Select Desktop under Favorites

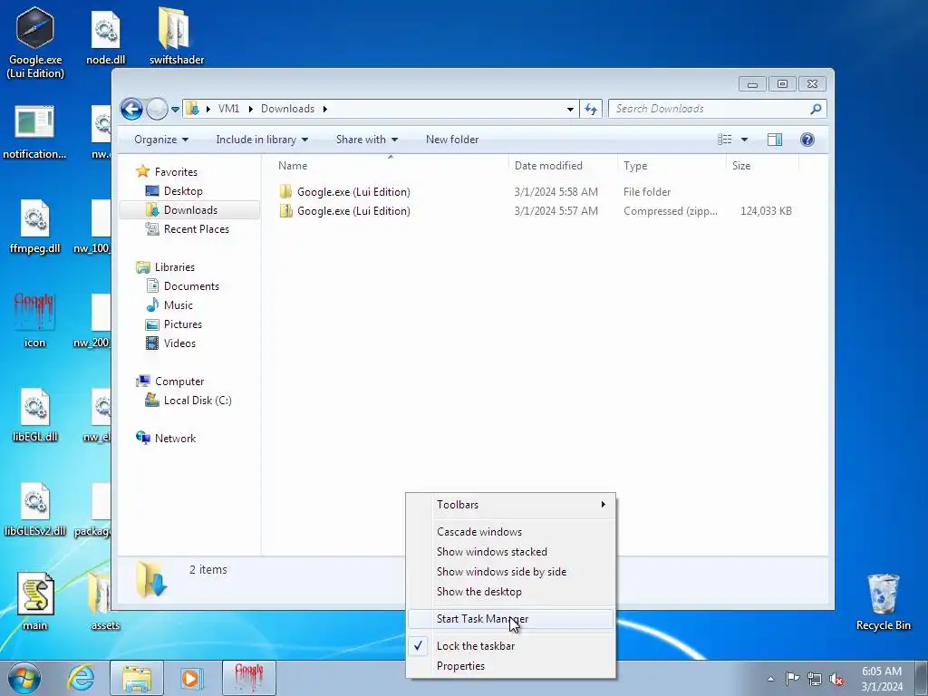(183, 191)
